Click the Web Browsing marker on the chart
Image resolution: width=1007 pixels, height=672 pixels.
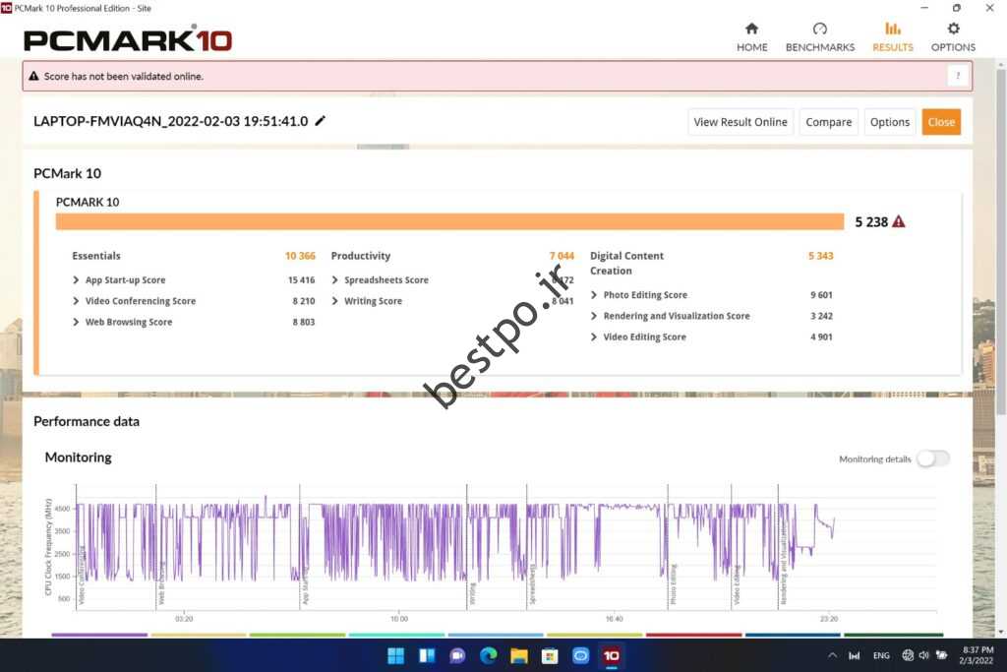tap(161, 583)
